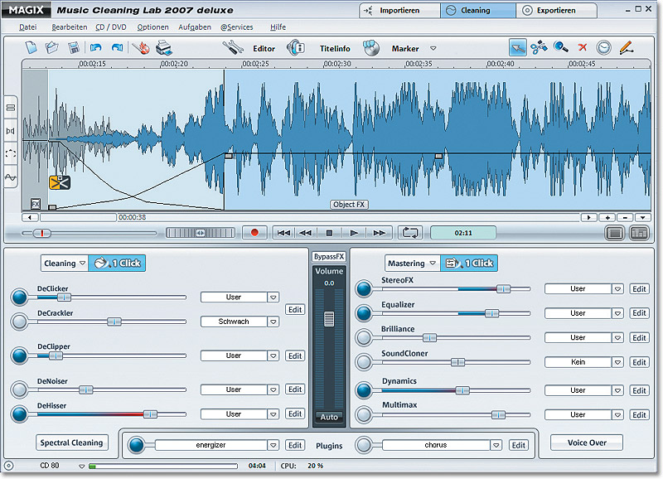Turn on the Brilliance effect
The width and height of the screenshot is (663, 479).
[x=364, y=337]
